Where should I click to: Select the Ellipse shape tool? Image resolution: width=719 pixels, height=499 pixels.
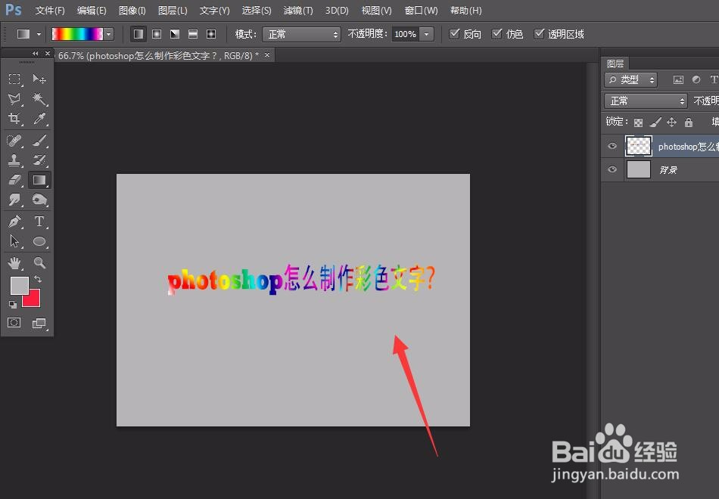click(x=39, y=241)
